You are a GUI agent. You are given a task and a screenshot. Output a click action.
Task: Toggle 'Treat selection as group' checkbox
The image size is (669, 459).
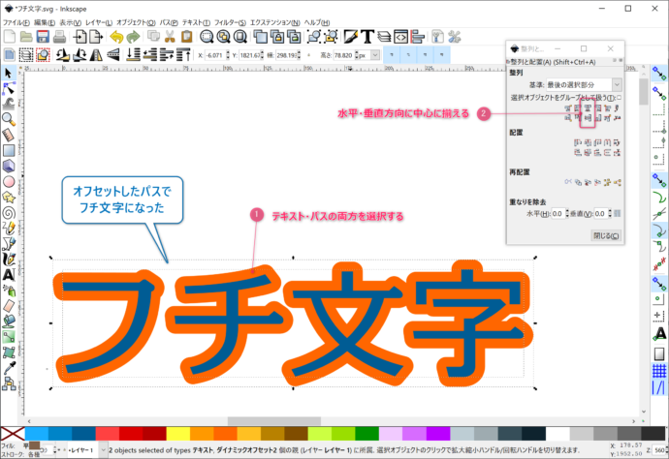(x=620, y=98)
